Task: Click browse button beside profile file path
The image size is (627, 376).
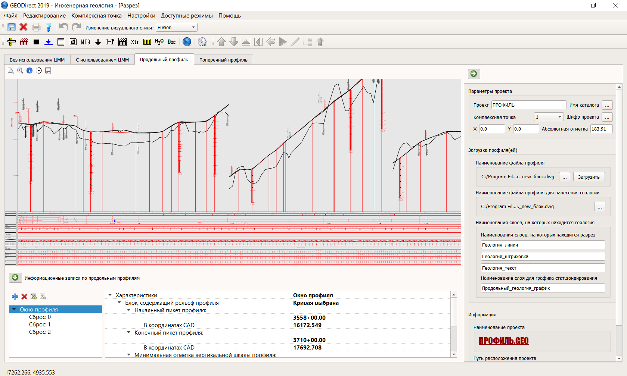Action: (565, 177)
